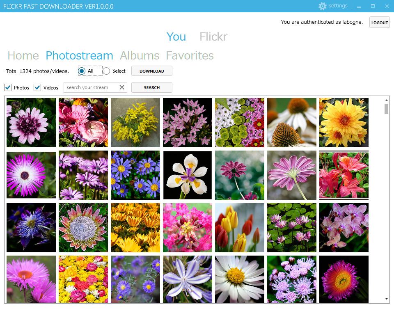The width and height of the screenshot is (394, 320).
Task: Click the SEARCH button
Action: [x=151, y=87]
